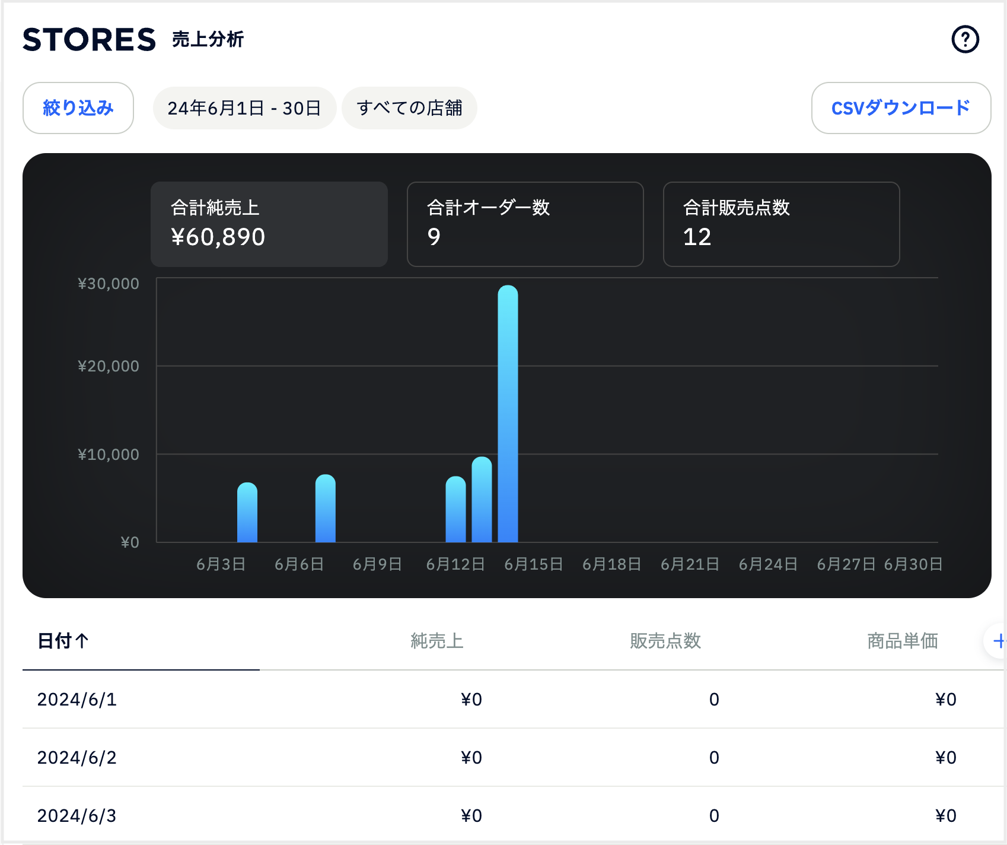The width and height of the screenshot is (1007, 845).
Task: Click the 純売上 ¥0 cell for 2024/6/1
Action: click(x=471, y=700)
